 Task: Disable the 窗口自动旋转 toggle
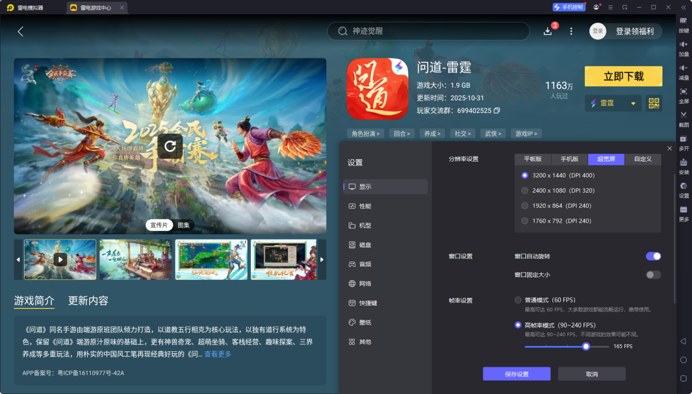(x=653, y=256)
